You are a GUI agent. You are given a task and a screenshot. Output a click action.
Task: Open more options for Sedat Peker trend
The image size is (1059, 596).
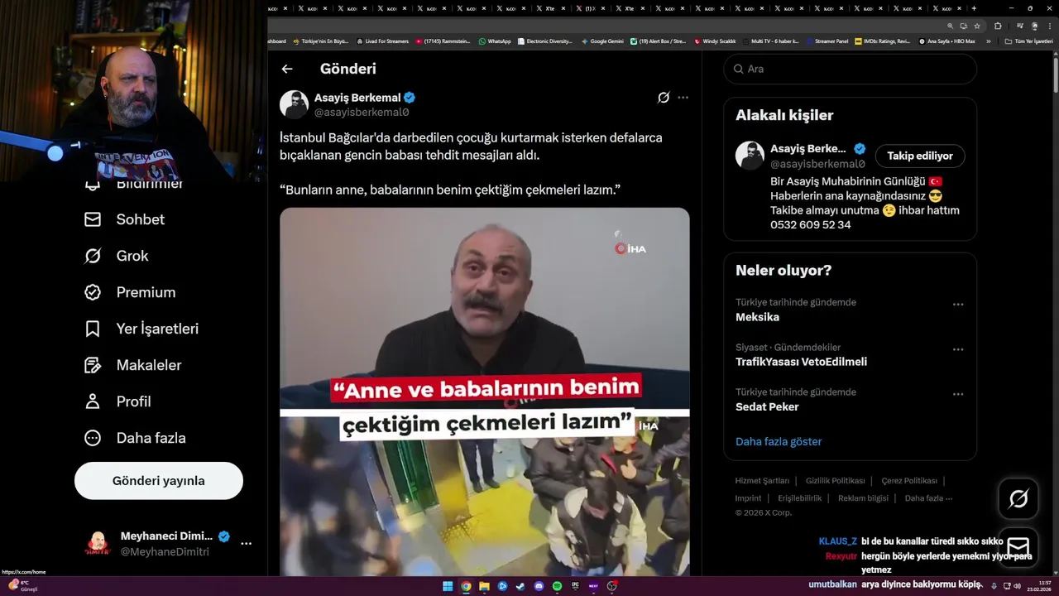click(958, 394)
